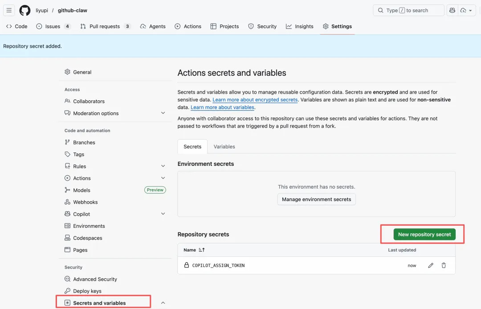The image size is (481, 309).
Task: Open Copilot chat icon in header
Action: click(x=452, y=10)
